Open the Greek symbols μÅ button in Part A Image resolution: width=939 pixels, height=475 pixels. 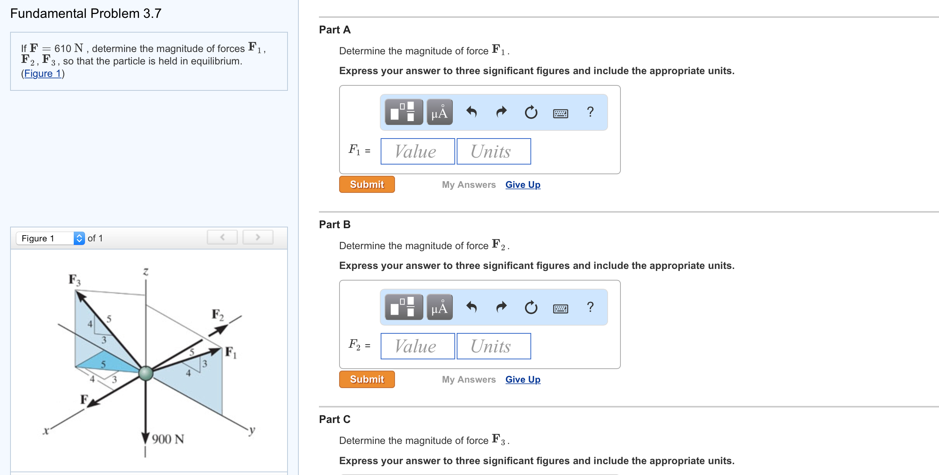tap(440, 112)
